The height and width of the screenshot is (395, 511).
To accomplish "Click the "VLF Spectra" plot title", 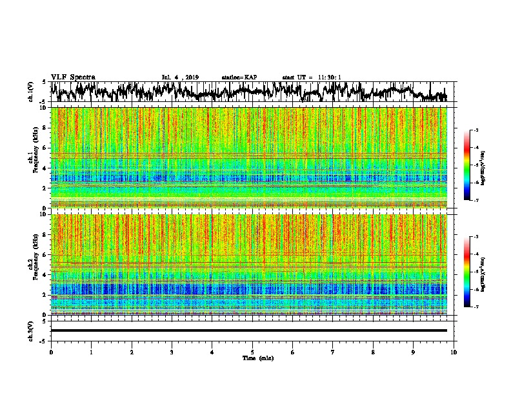I will [73, 77].
